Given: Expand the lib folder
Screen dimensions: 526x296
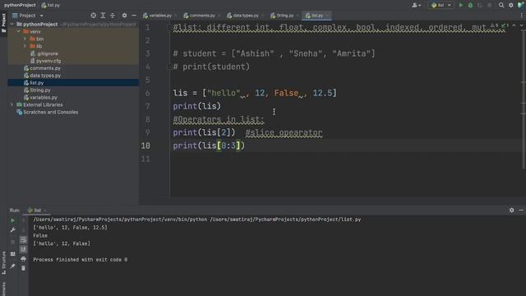Looking at the screenshot, I should pos(25,46).
